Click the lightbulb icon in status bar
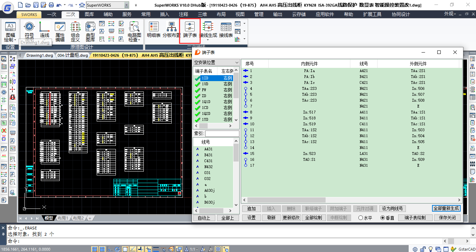 [431, 249]
